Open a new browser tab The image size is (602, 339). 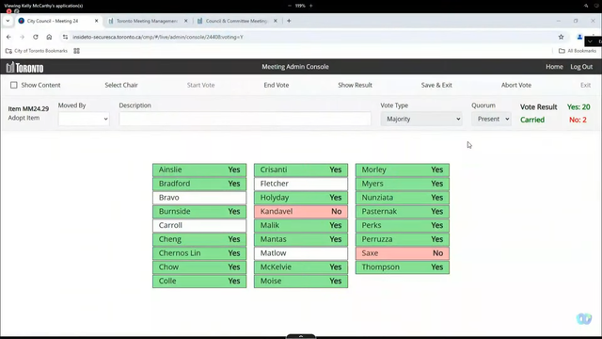pyautogui.click(x=289, y=21)
